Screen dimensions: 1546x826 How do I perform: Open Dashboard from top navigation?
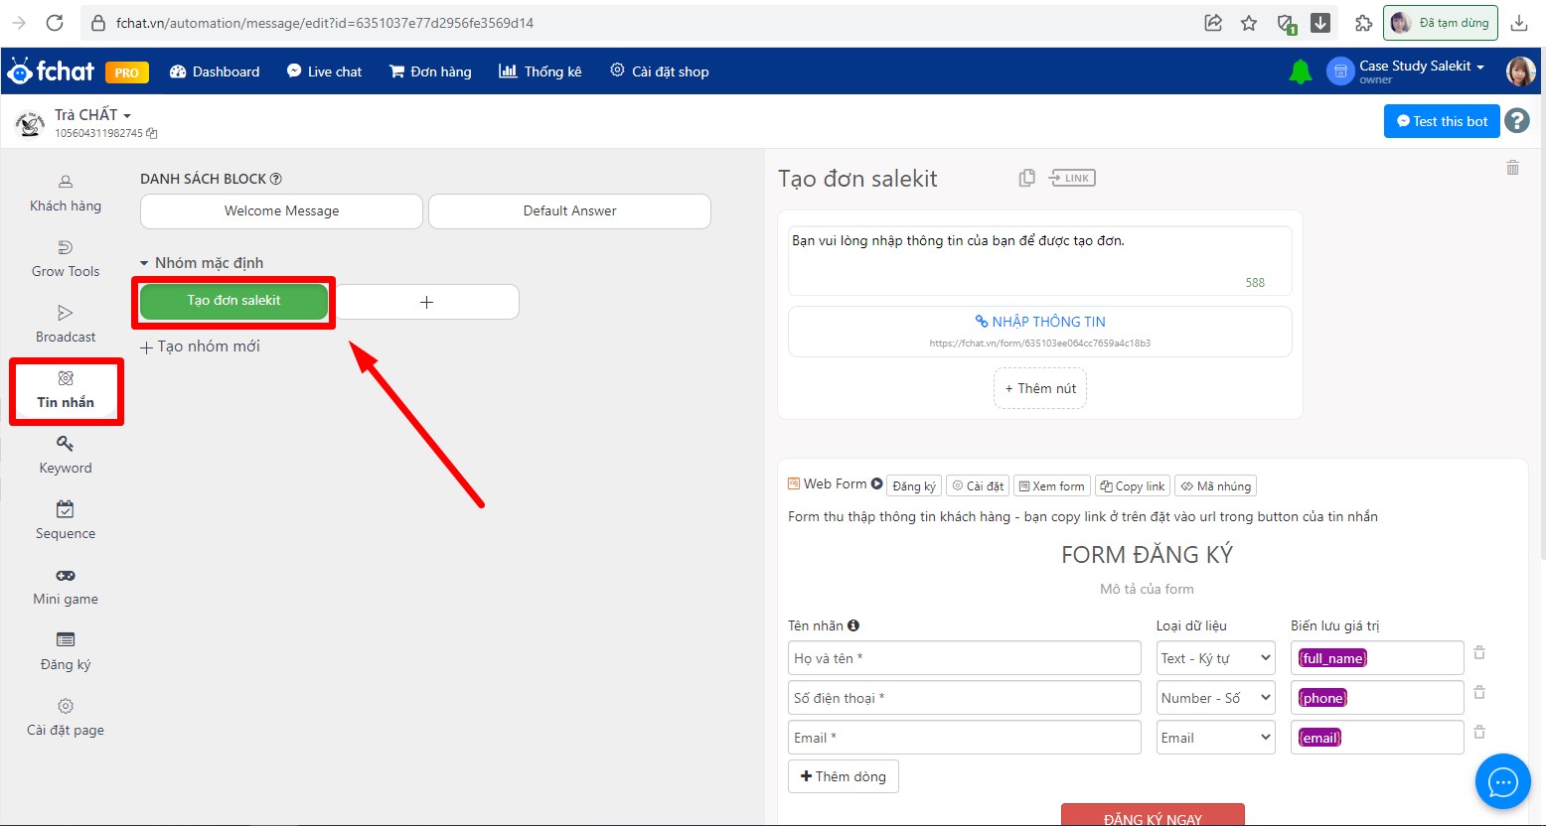coord(215,71)
